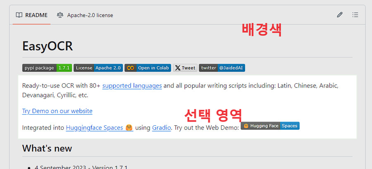Open the README tab

(31, 15)
